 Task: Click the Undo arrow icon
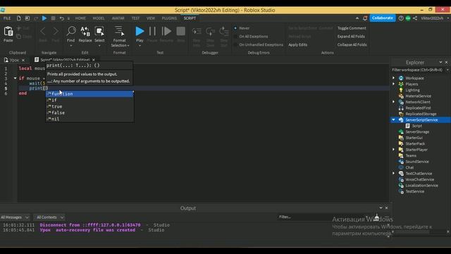point(61,18)
